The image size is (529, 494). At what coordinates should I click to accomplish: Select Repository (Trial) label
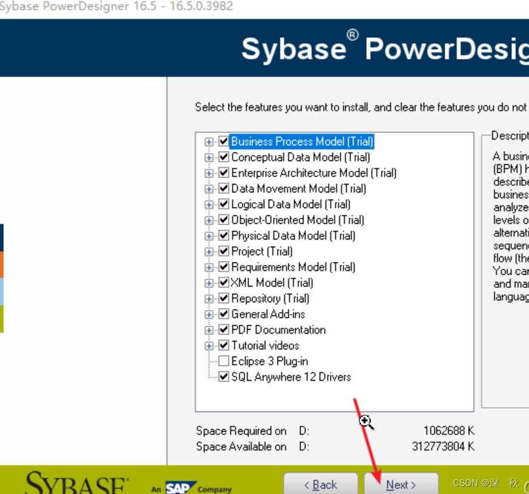pyautogui.click(x=270, y=298)
